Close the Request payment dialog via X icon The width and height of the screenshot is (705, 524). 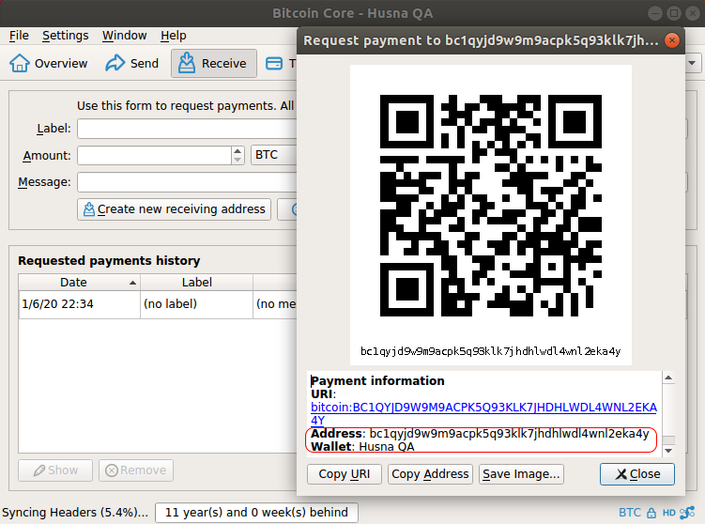pyautogui.click(x=672, y=40)
